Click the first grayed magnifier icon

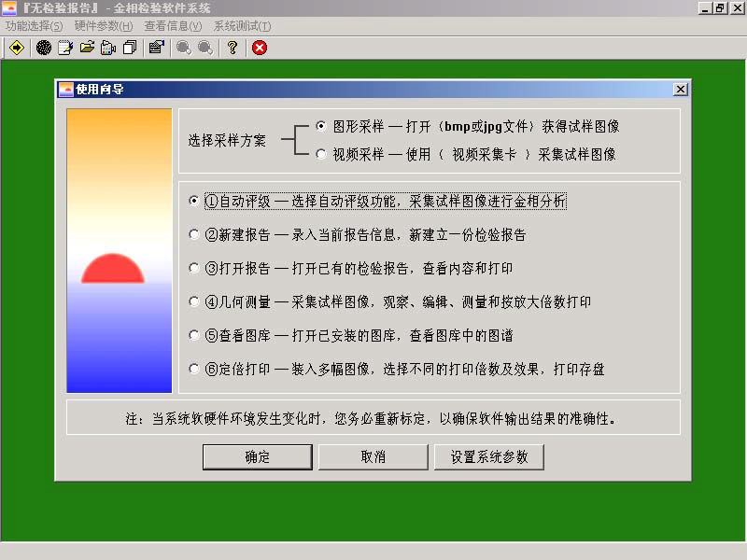click(x=183, y=48)
